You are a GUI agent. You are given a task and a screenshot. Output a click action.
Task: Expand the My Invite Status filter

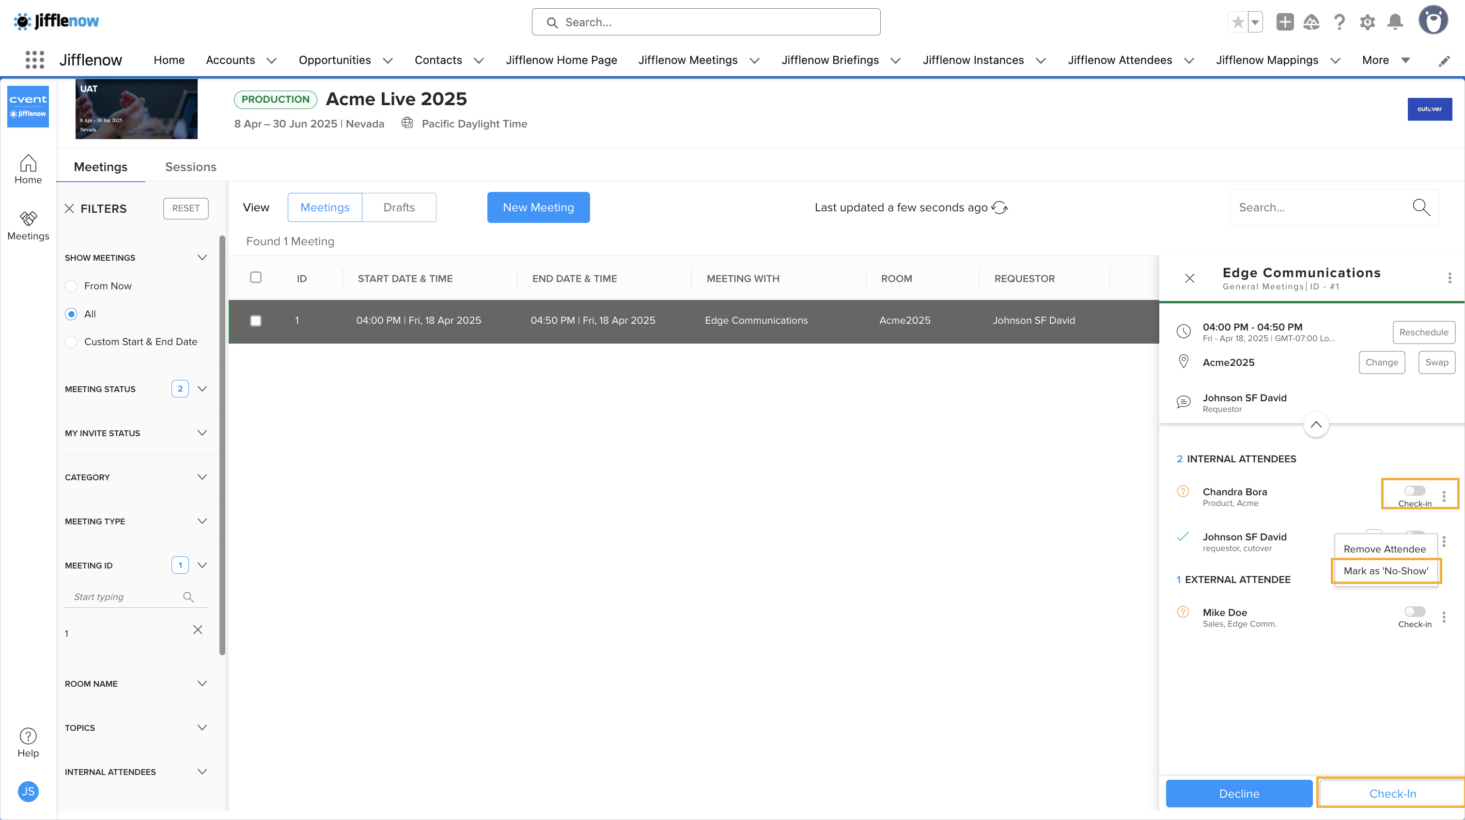(202, 433)
